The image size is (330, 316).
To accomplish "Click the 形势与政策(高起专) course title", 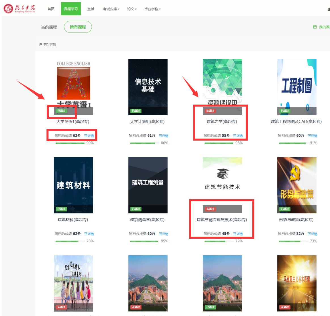I will pyautogui.click(x=296, y=220).
